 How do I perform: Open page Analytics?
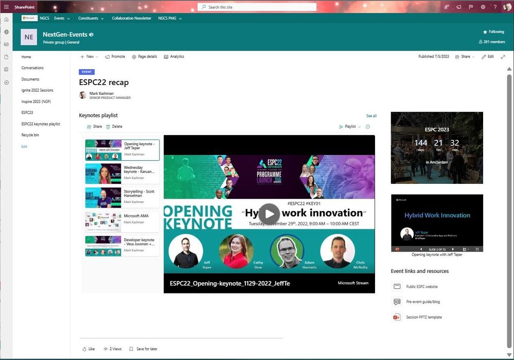(174, 57)
